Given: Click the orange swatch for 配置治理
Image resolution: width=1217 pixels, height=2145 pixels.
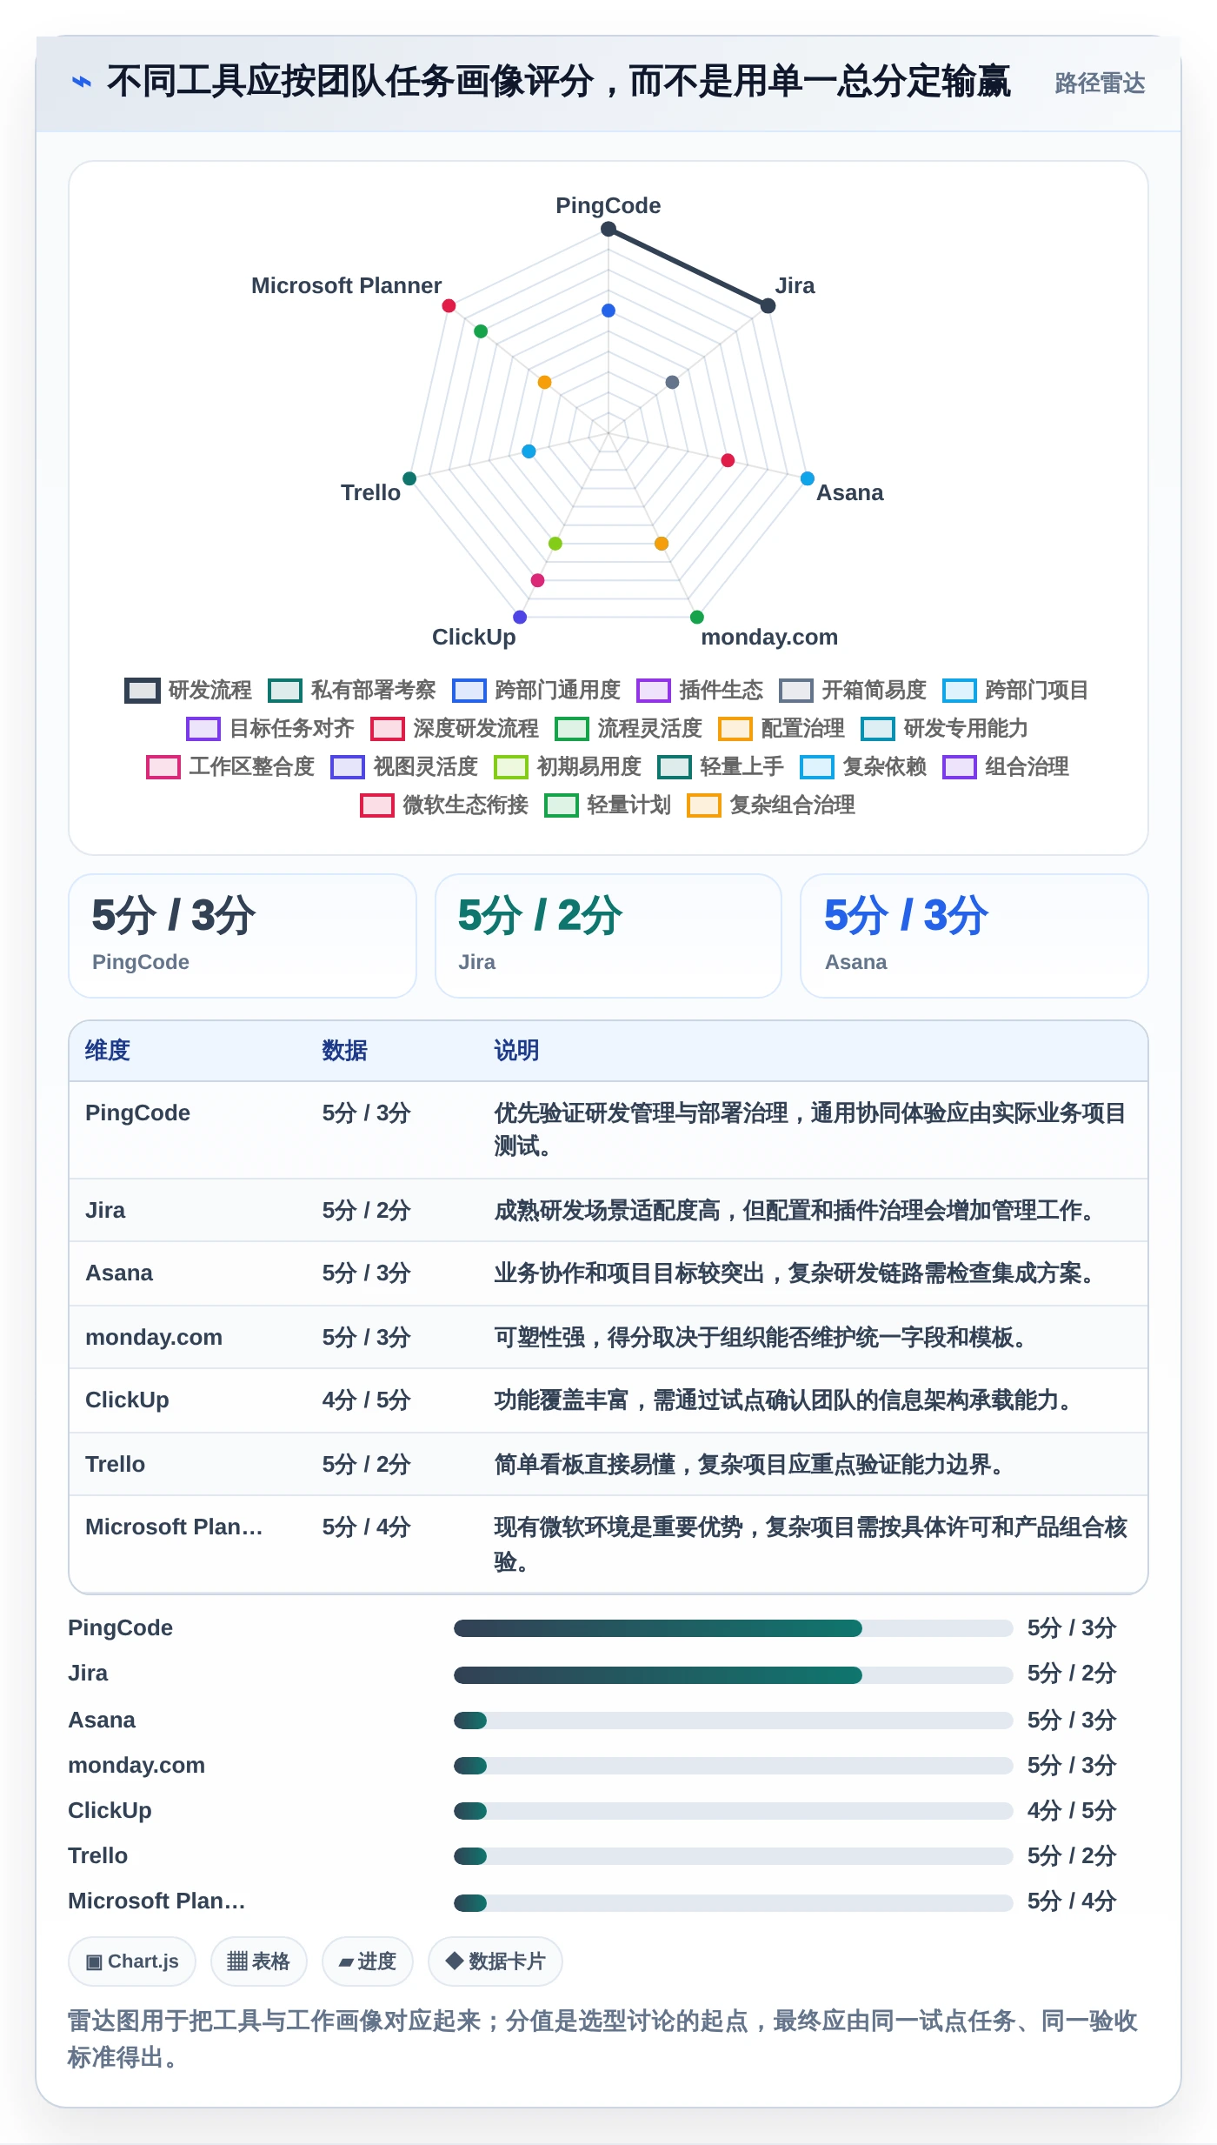Looking at the screenshot, I should [735, 728].
